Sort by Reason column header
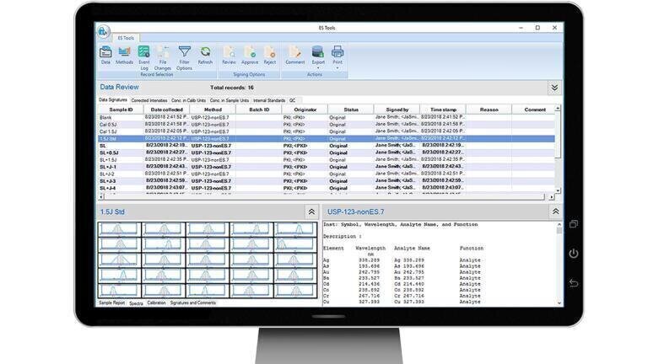 [489, 110]
